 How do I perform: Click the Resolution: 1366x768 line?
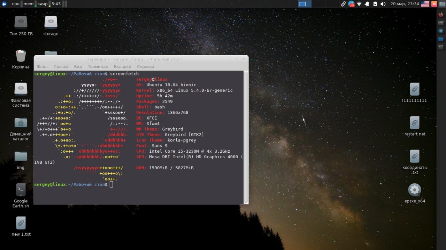coord(162,113)
